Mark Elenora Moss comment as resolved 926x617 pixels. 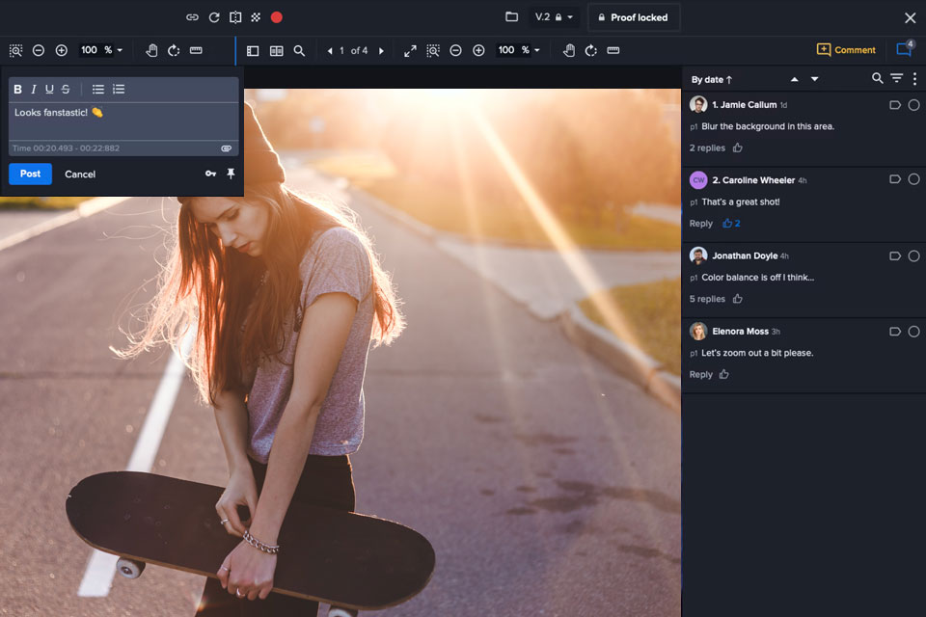[913, 332]
